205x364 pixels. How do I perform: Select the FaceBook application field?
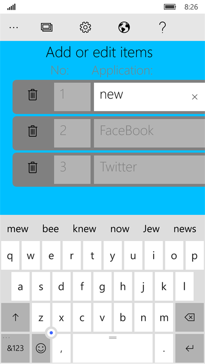click(149, 133)
